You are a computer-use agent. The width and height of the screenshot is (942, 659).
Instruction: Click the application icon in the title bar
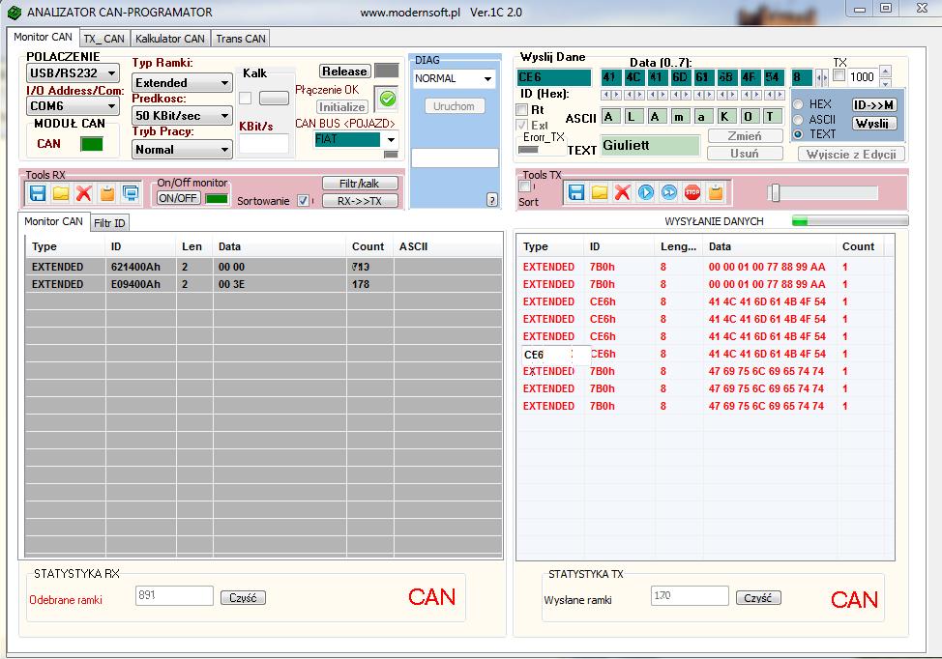pyautogui.click(x=14, y=12)
